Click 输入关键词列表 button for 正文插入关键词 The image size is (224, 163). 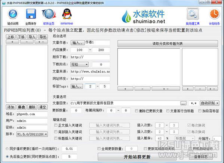(x=110, y=125)
